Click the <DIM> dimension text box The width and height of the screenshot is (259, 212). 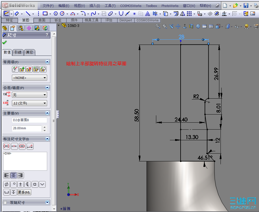click(25, 161)
